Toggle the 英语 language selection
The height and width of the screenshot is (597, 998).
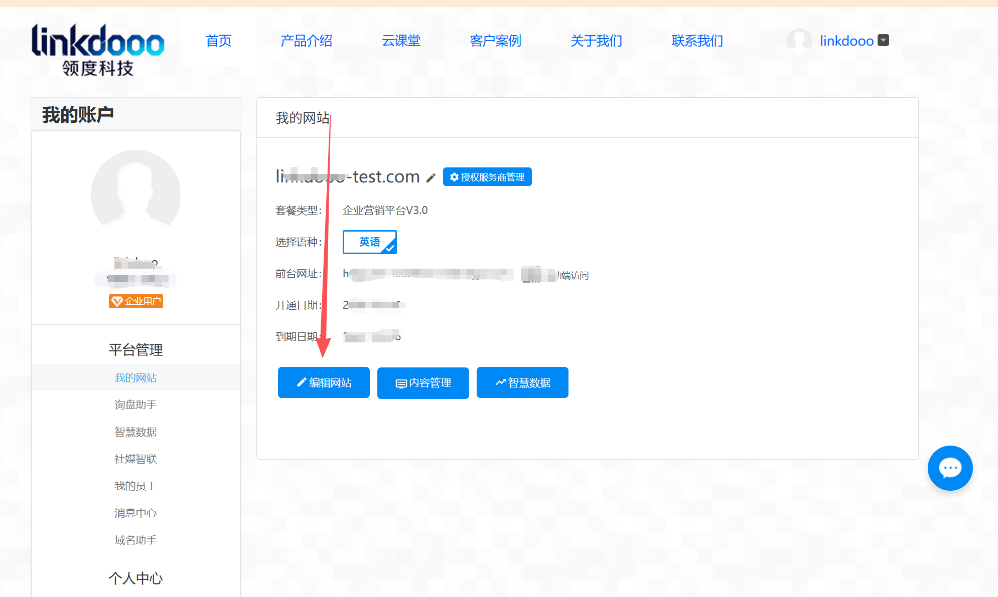[x=370, y=242]
